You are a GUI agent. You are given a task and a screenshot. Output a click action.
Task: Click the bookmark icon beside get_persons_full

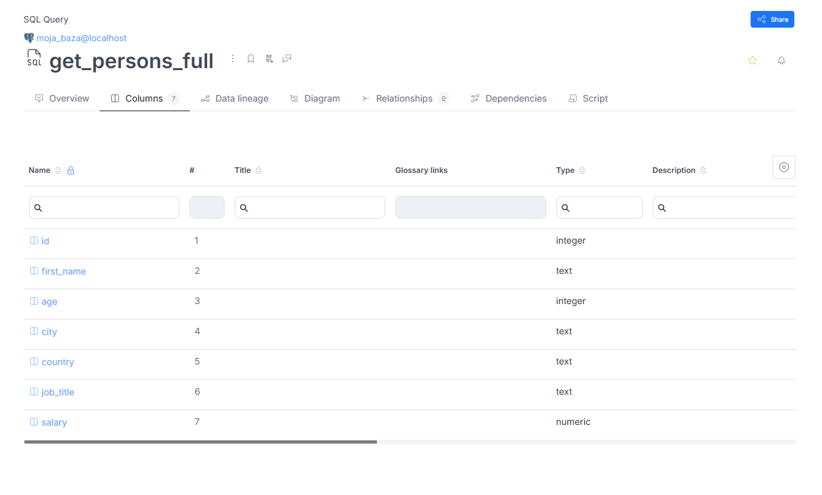(x=251, y=59)
